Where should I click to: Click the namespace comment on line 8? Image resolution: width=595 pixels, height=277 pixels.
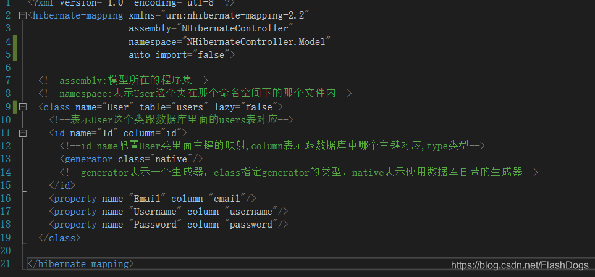(195, 94)
